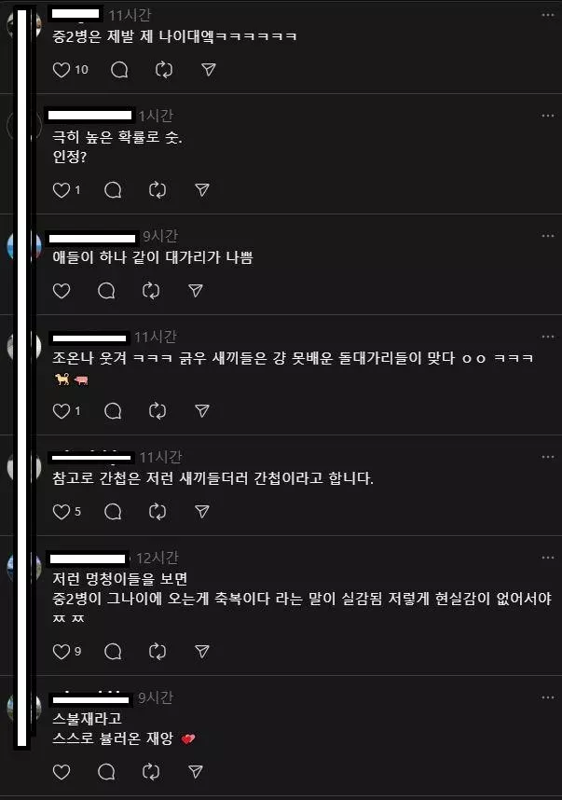
Task: Open the 12시간 timestamp link
Action: click(158, 558)
